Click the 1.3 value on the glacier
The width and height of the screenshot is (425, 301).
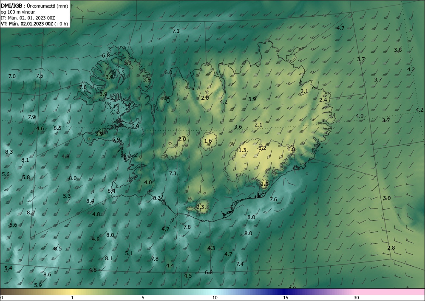(x=242, y=150)
